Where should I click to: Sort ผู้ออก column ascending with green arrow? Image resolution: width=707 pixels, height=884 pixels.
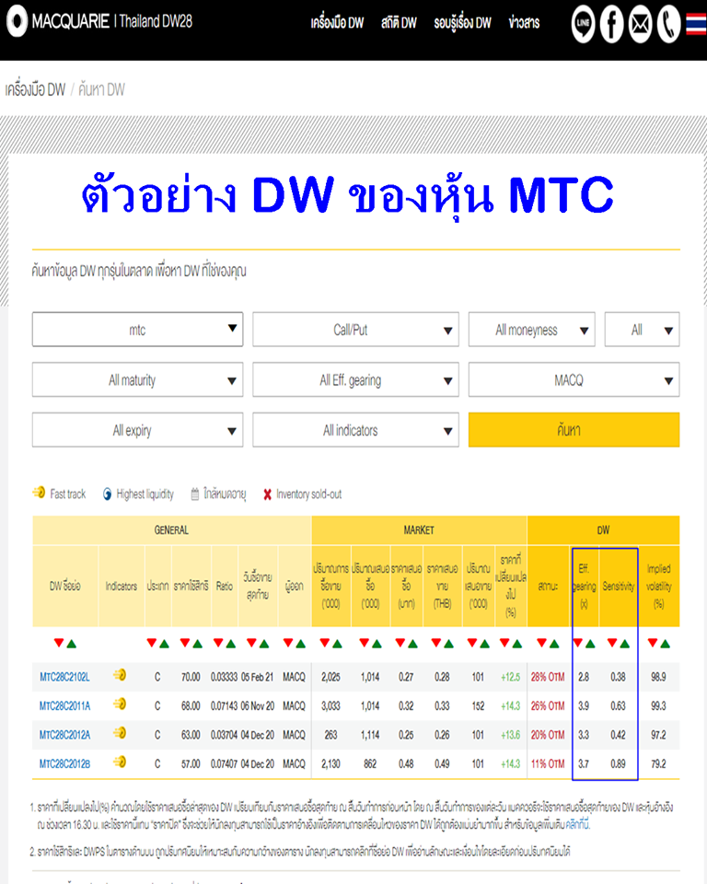(x=300, y=644)
